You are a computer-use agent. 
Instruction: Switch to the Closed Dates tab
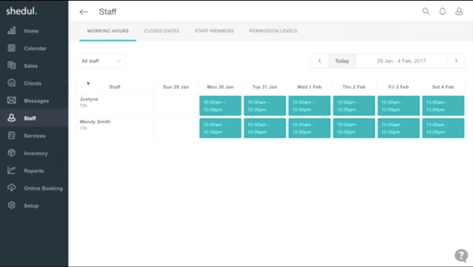tap(161, 31)
